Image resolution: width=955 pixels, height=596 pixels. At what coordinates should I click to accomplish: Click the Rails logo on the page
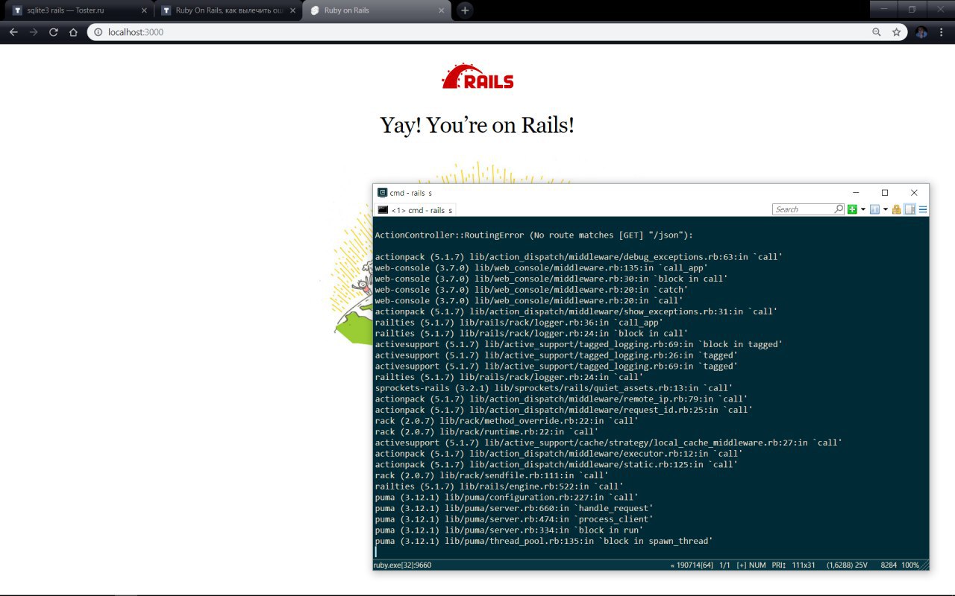pos(477,76)
